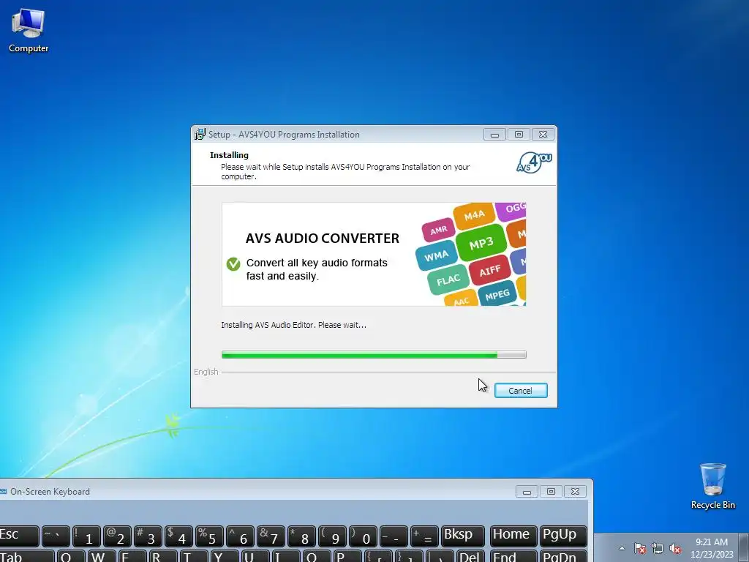This screenshot has height=562, width=749.
Task: Click the setup icon in dialog title bar
Action: point(200,135)
